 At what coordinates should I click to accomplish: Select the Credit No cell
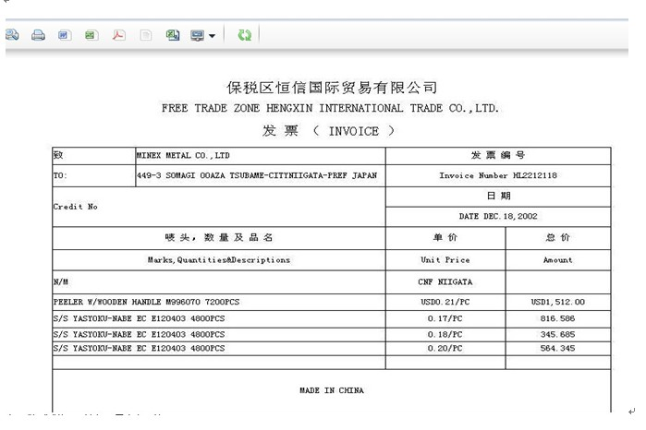pyautogui.click(x=219, y=207)
